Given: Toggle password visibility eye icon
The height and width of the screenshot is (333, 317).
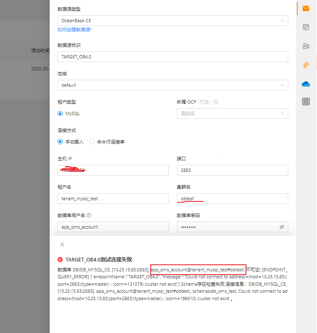Looking at the screenshot, I should pos(282,227).
